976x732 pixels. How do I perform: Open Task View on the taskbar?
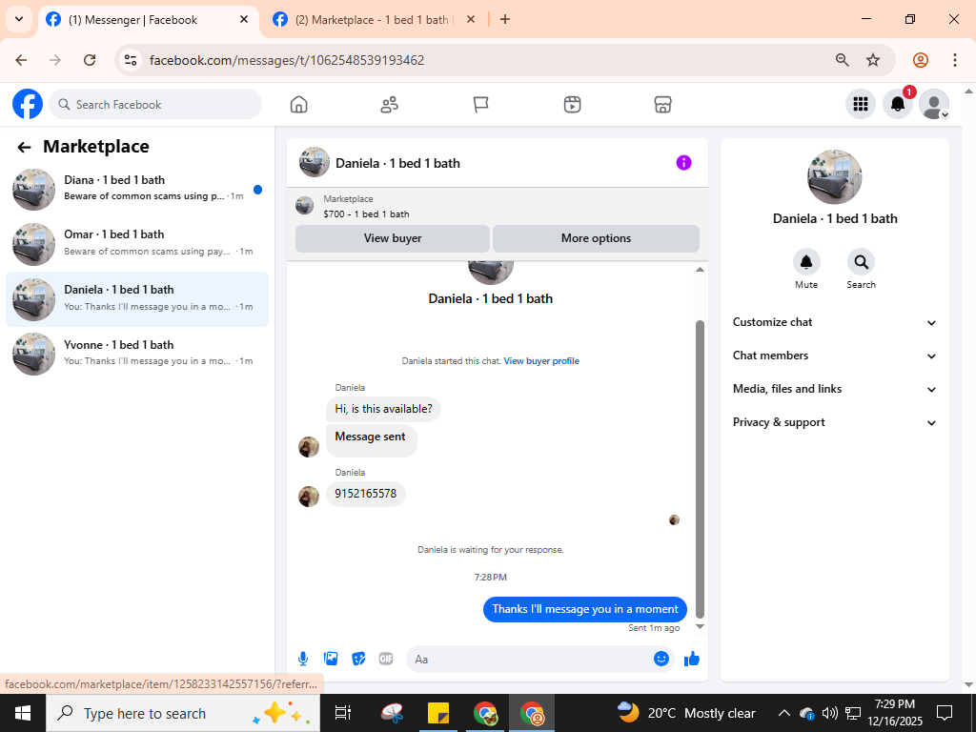(x=342, y=713)
